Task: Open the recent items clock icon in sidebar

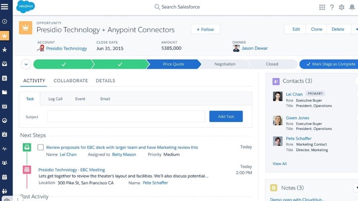Action: 4,21
